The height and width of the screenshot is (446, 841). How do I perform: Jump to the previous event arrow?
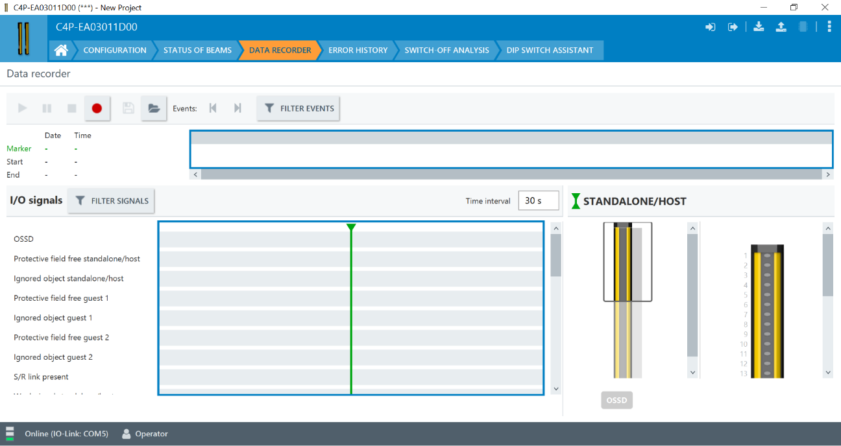click(213, 108)
